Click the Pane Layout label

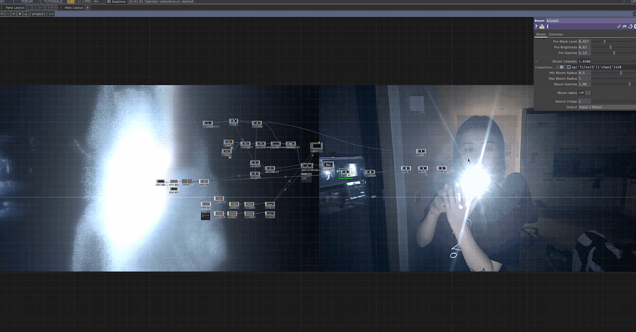click(15, 8)
